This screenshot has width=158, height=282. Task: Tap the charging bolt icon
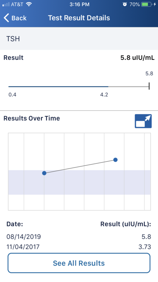pyautogui.click(x=155, y=4)
